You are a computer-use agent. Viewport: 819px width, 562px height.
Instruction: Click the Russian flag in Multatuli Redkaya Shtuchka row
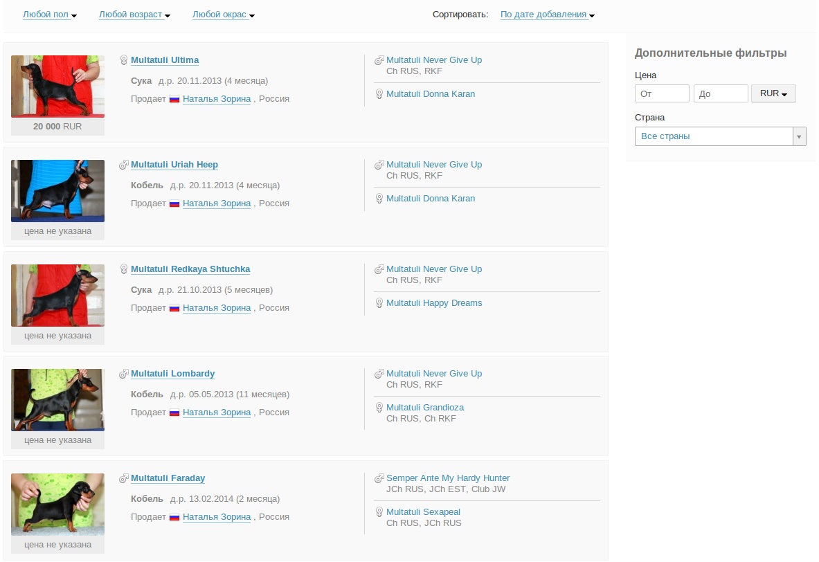click(x=174, y=308)
